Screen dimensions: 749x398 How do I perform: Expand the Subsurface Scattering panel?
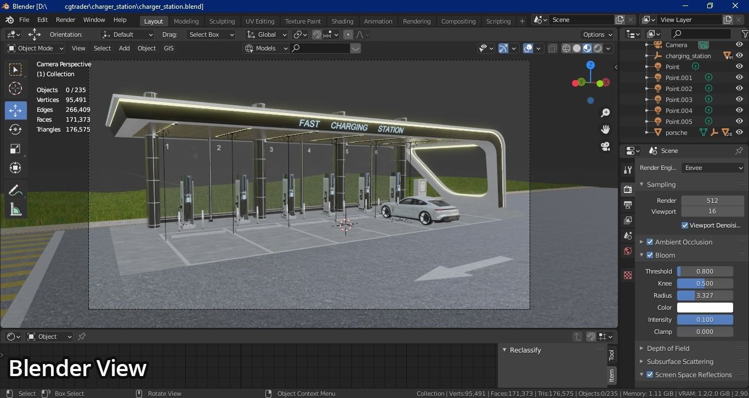coord(642,361)
